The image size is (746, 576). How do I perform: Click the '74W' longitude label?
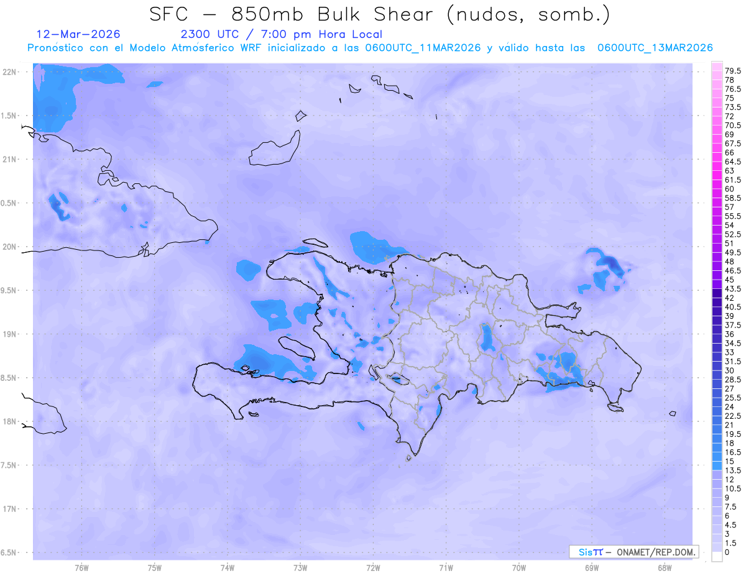click(x=228, y=568)
